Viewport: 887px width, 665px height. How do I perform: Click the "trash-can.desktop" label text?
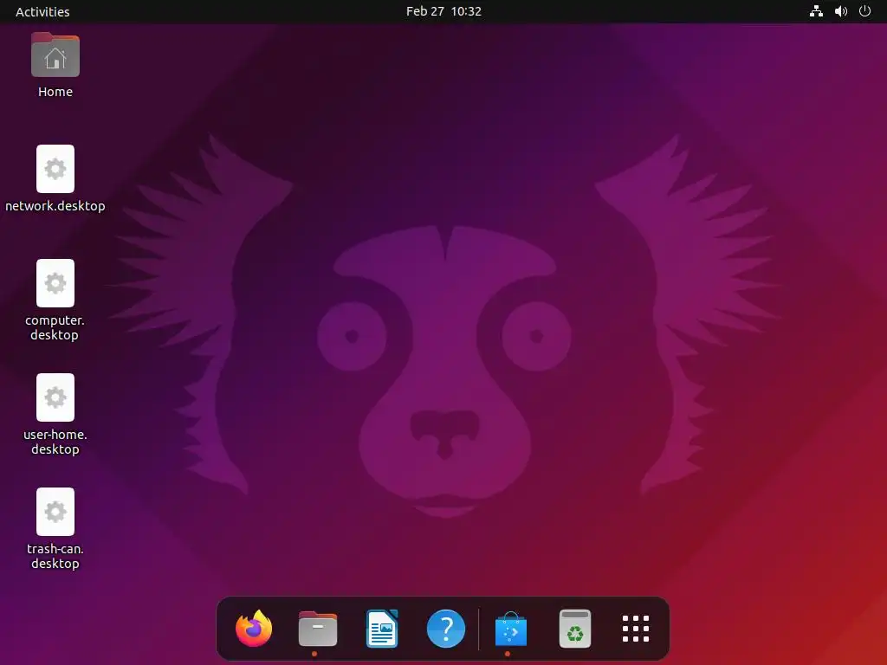pyautogui.click(x=55, y=556)
